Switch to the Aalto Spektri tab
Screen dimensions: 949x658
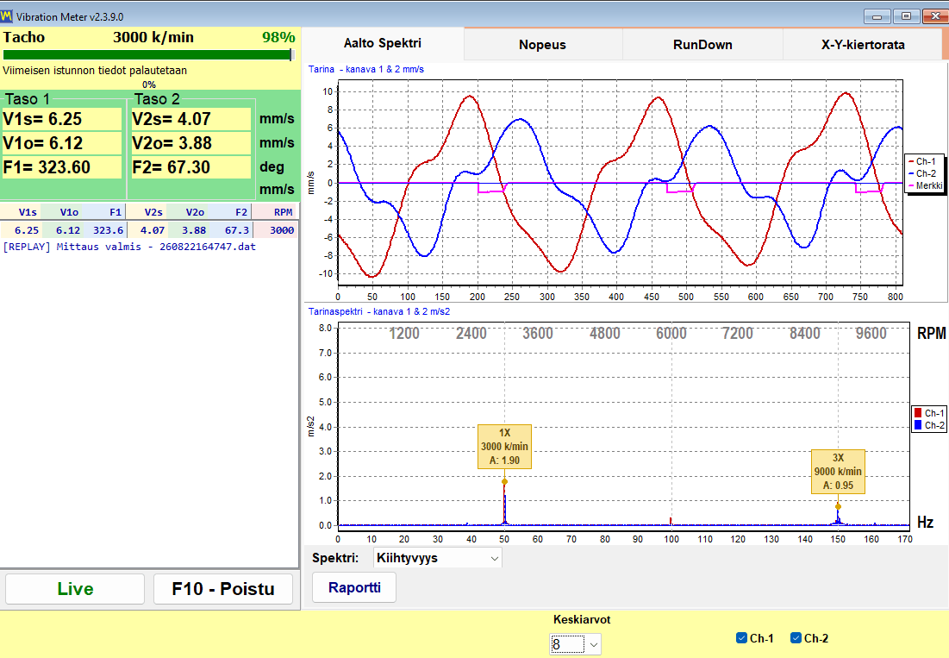point(383,44)
